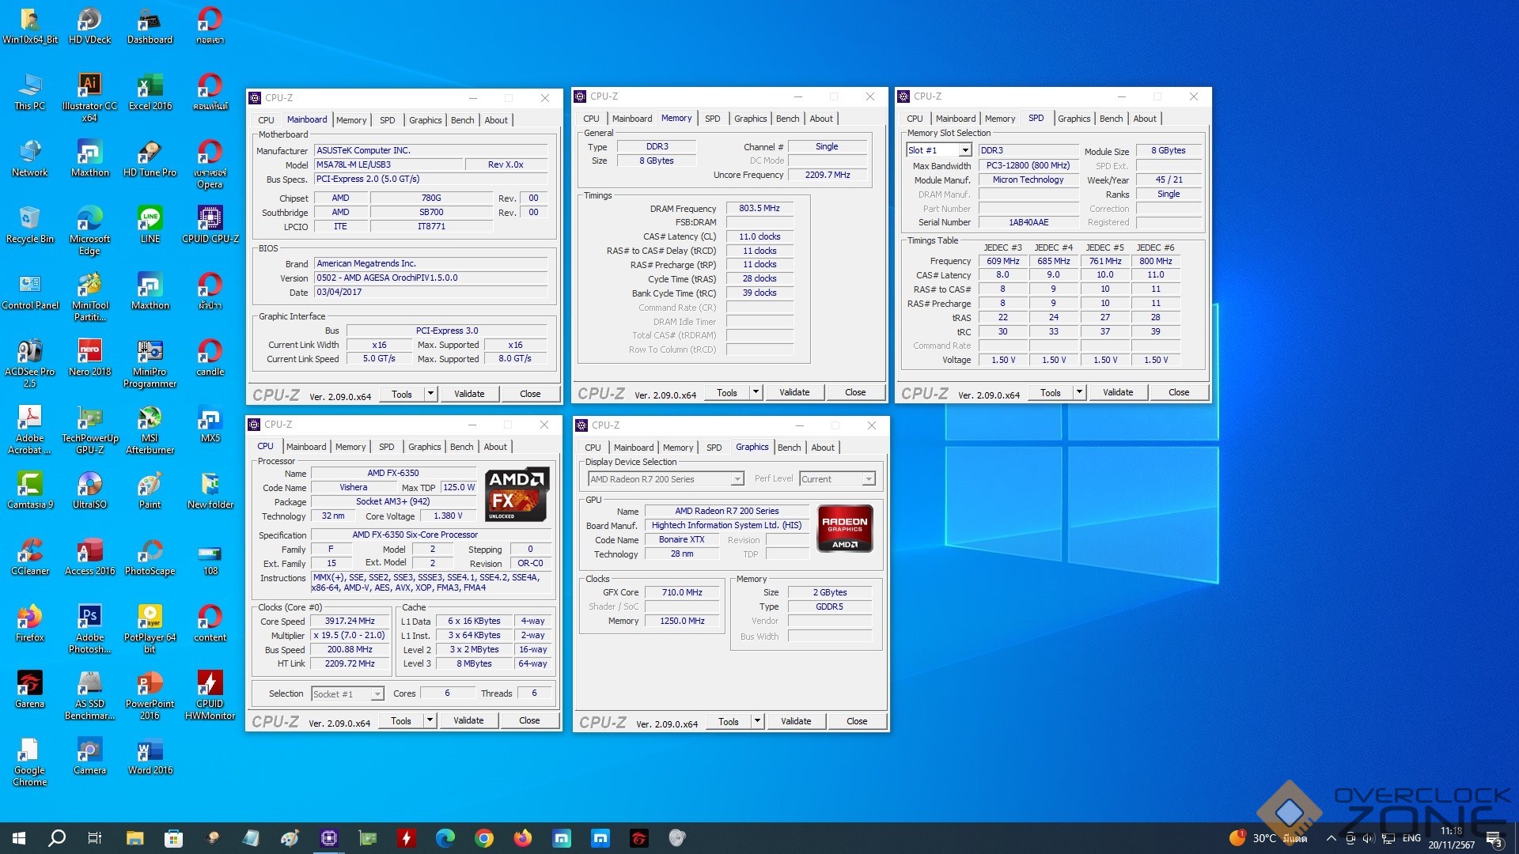Click Close button in Memory window
Screen dimensions: 1519x854
click(x=855, y=392)
